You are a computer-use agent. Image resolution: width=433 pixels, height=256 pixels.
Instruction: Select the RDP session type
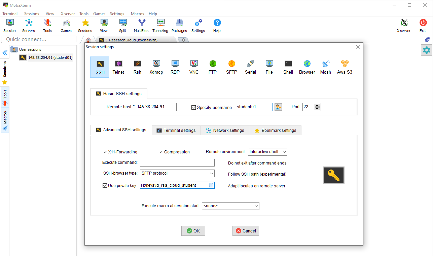pyautogui.click(x=175, y=67)
